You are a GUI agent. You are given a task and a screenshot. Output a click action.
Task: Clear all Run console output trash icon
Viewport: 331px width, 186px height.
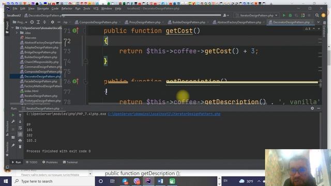pos(20,147)
